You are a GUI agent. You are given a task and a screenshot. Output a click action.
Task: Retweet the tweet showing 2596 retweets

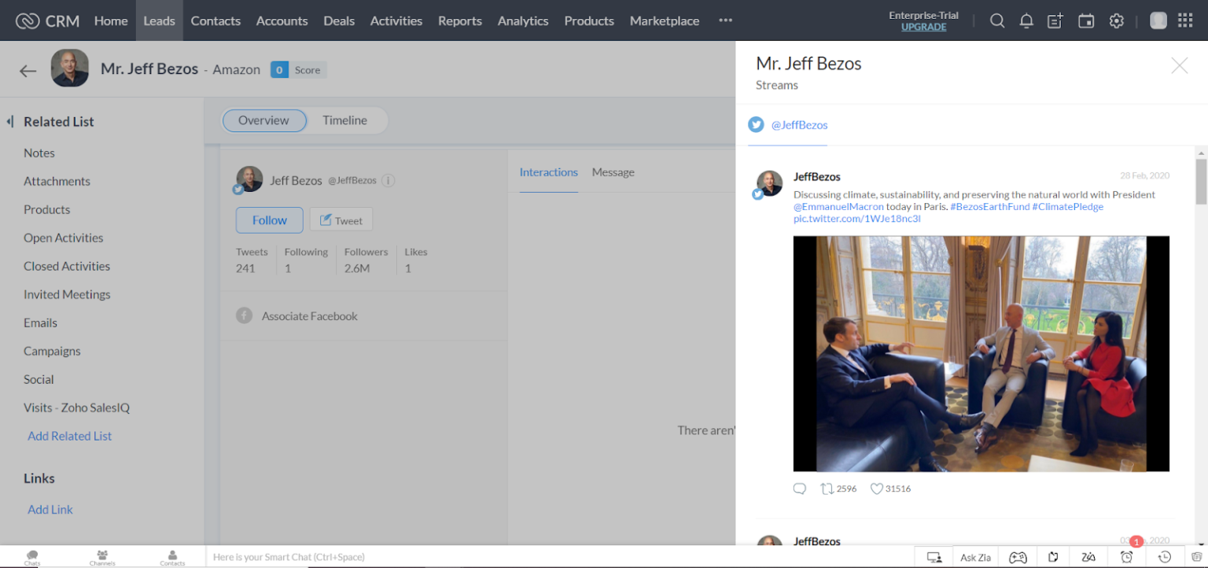828,488
